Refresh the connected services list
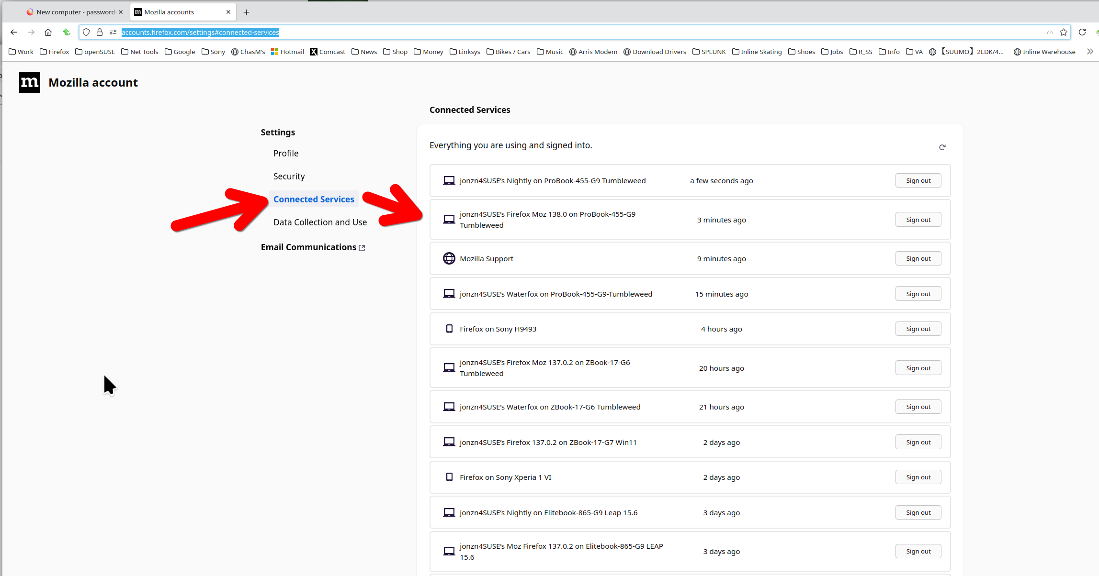 pos(942,147)
